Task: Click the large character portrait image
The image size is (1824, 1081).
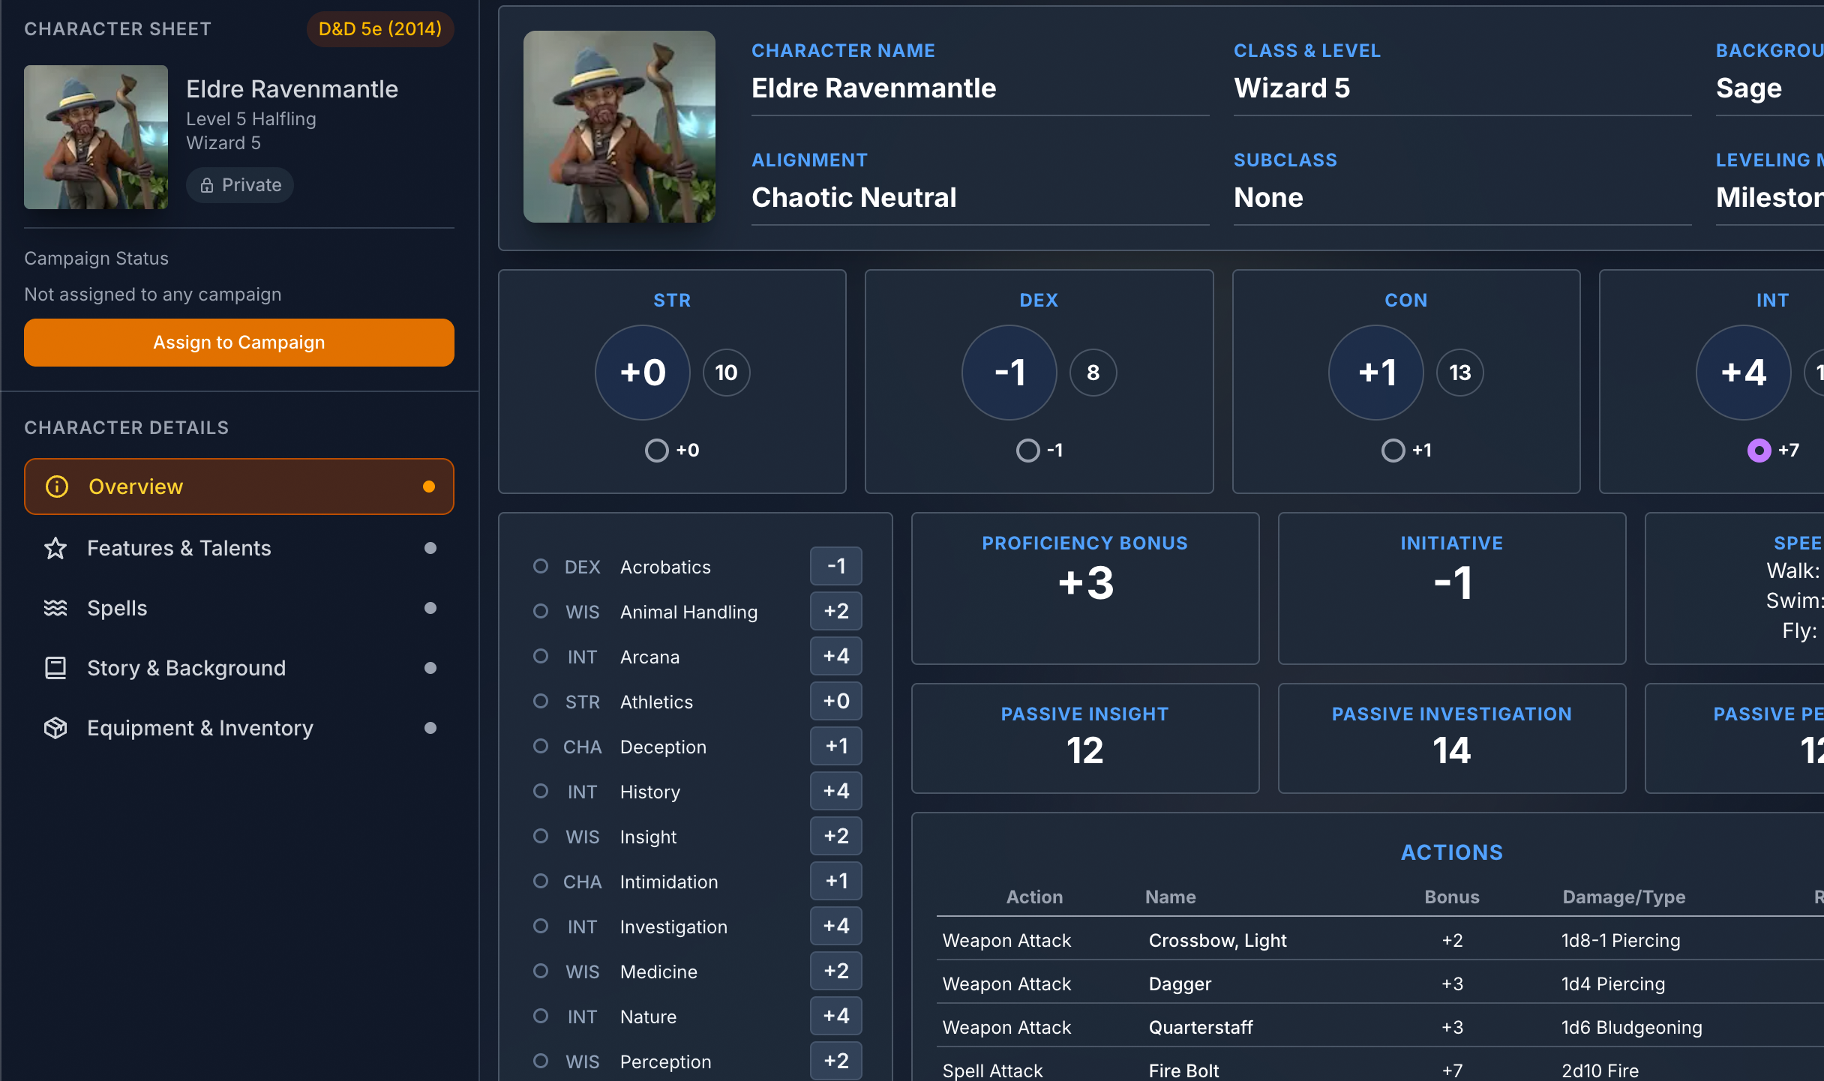Action: pos(619,127)
